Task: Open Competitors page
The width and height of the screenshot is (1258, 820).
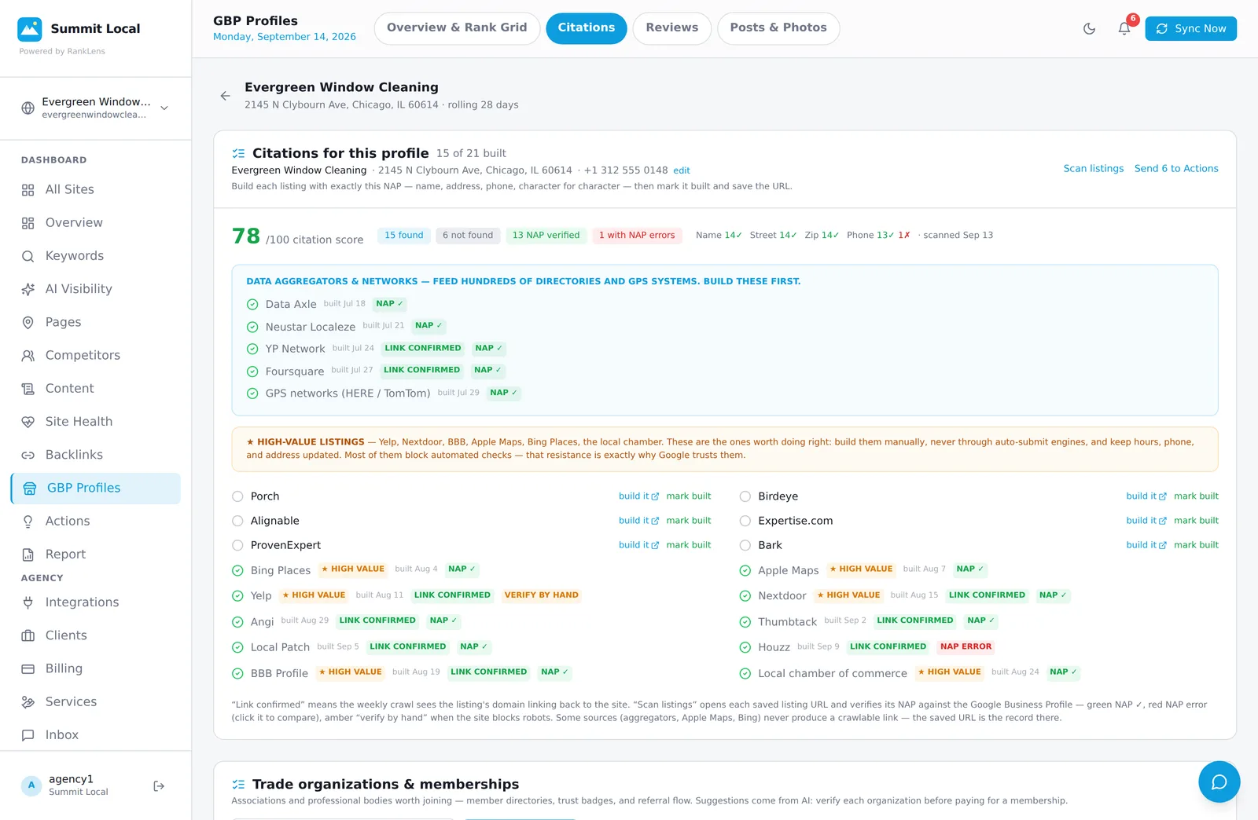Action: pos(96,355)
